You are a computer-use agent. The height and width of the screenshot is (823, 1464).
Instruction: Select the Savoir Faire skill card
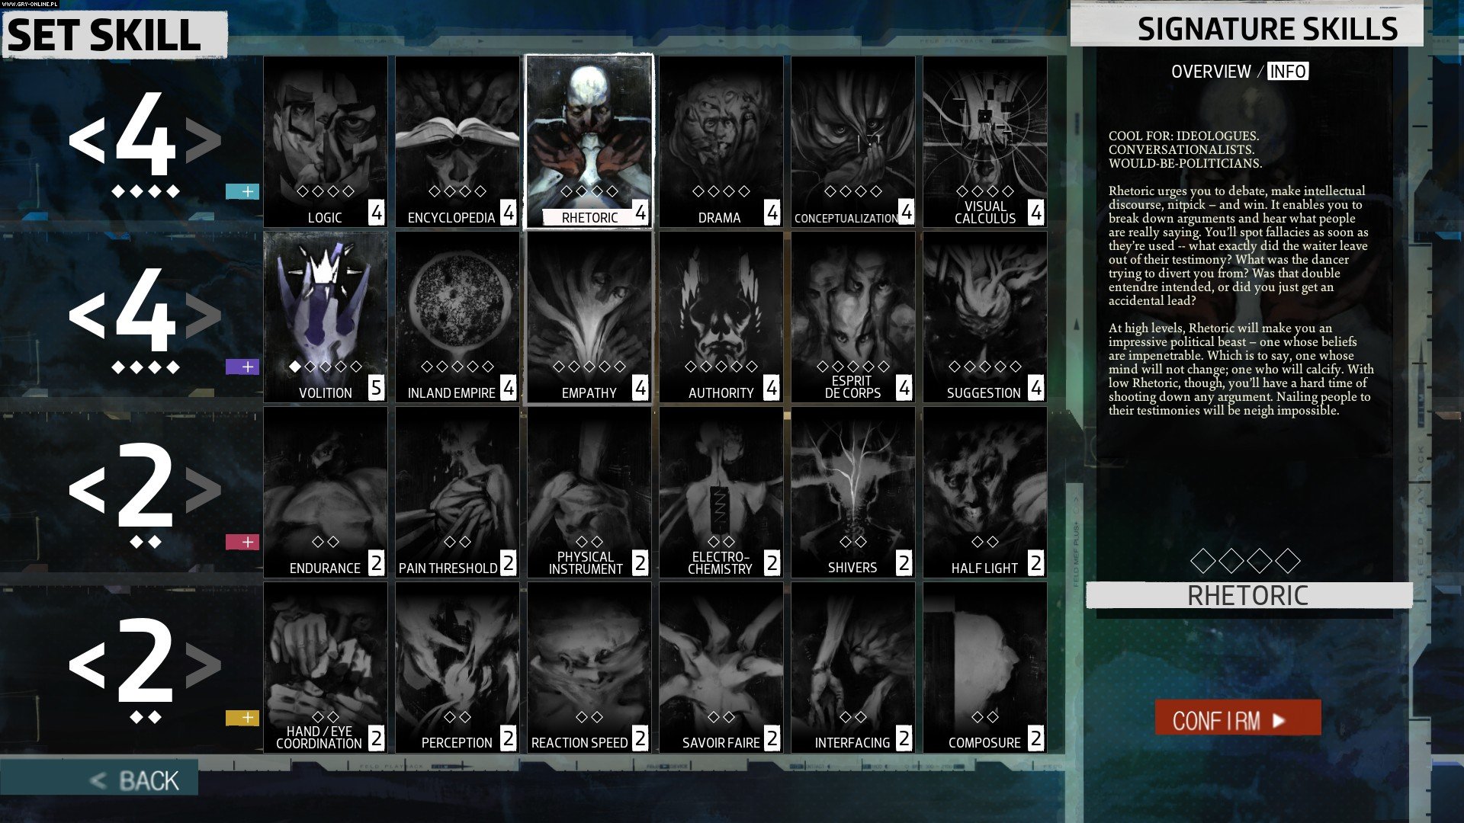721,668
